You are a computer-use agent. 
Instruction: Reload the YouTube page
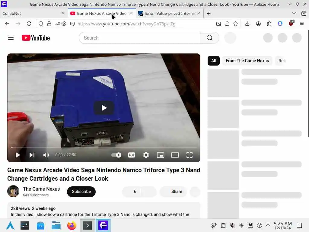pyautogui.click(x=29, y=24)
